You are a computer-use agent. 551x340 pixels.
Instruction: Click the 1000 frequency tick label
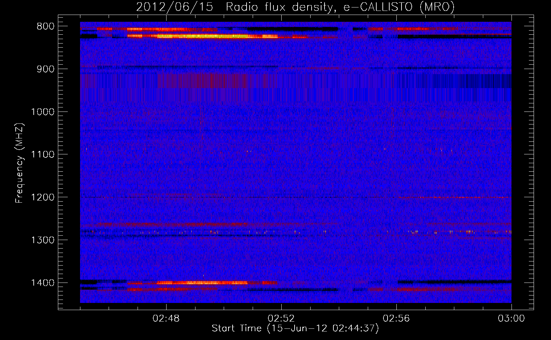tap(43, 112)
